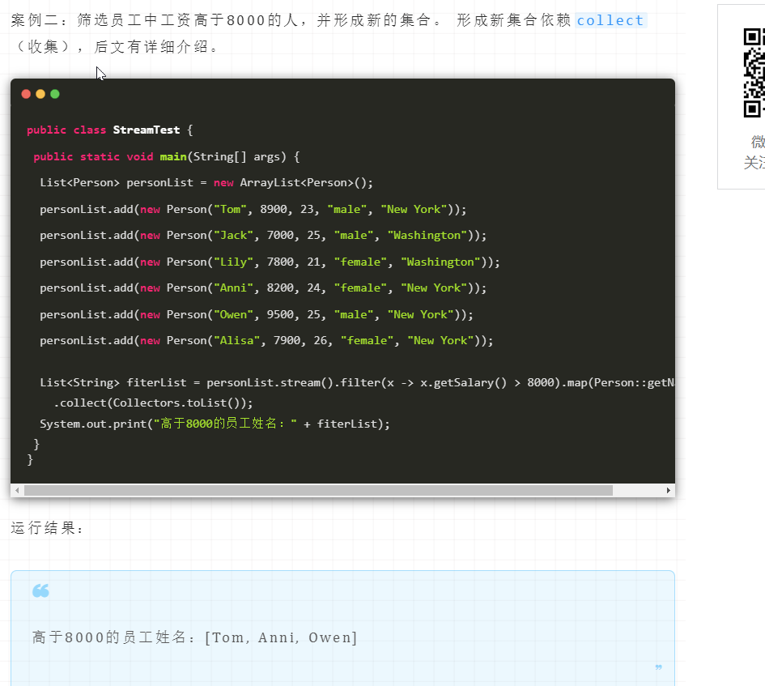The width and height of the screenshot is (765, 686).
Task: Click the "main" method name
Action: [173, 157]
